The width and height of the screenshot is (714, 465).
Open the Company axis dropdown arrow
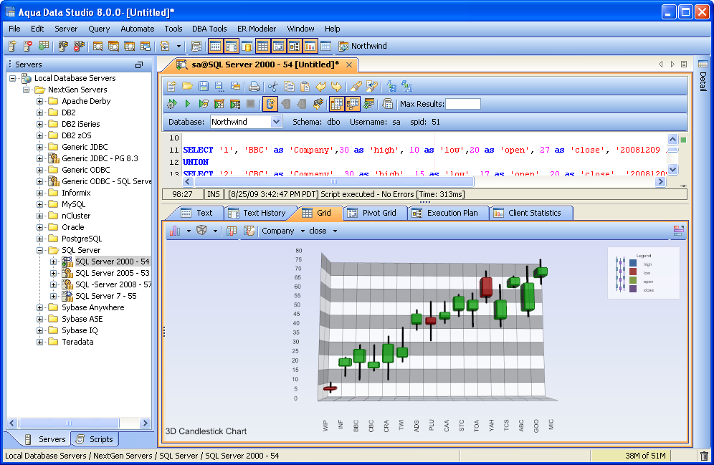coord(303,231)
